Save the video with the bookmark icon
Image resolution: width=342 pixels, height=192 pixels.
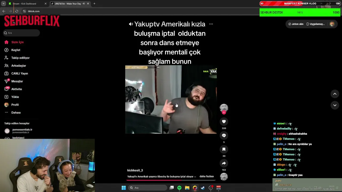224,149
